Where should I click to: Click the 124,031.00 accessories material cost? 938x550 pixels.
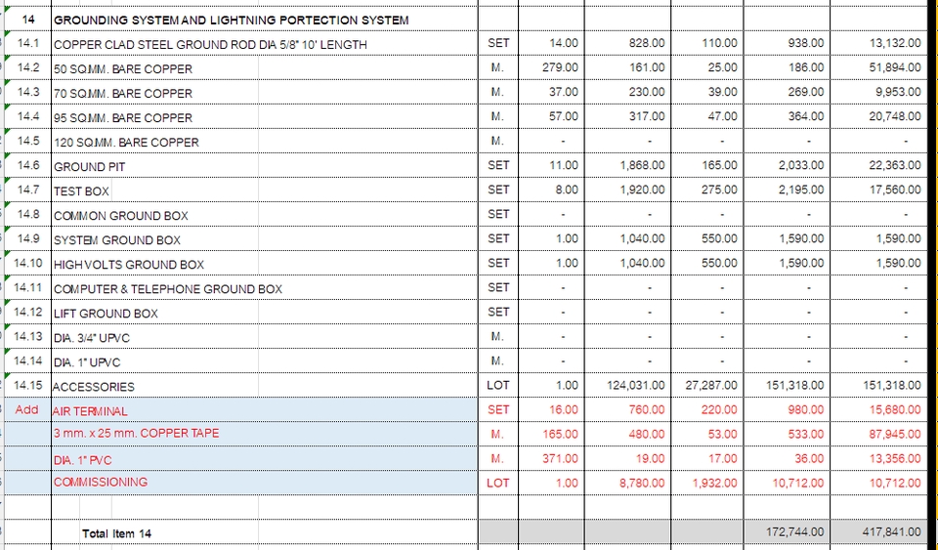click(627, 386)
